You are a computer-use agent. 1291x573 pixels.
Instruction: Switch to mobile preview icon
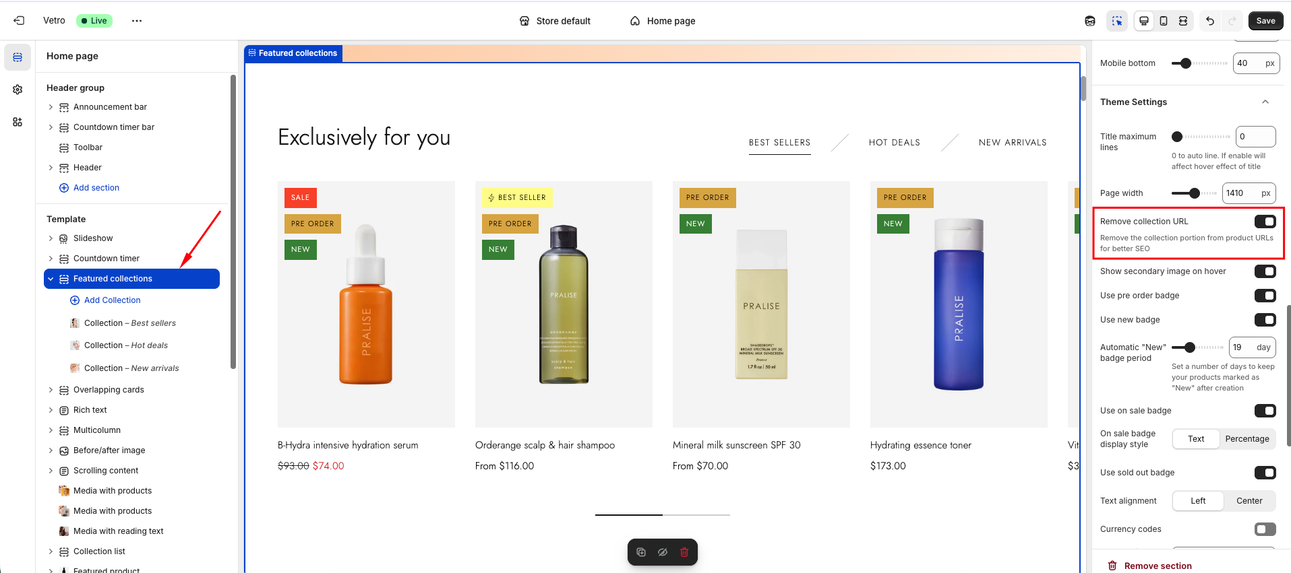point(1164,21)
